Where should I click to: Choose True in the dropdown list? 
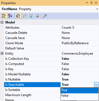80,90
